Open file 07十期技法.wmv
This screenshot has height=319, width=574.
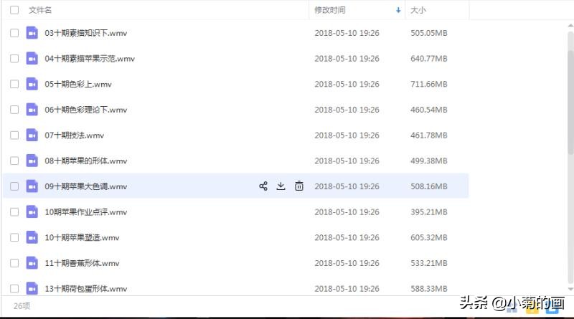(75, 135)
